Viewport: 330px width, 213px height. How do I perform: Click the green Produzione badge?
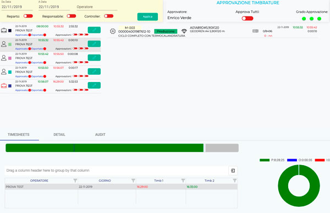tap(166, 31)
